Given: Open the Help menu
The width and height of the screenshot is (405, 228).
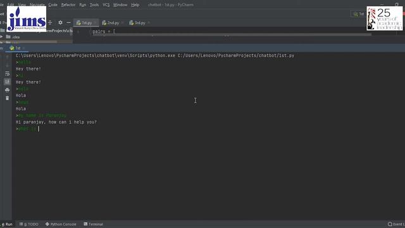Looking at the screenshot, I should click(x=135, y=4).
